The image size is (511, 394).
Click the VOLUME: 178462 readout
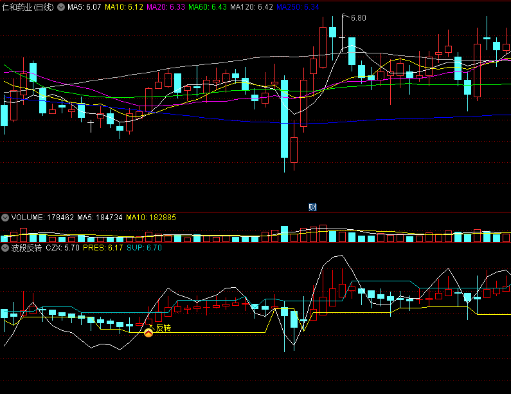pyautogui.click(x=42, y=218)
